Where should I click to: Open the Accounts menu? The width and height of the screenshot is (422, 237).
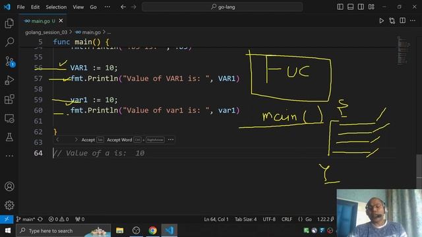(x=9, y=186)
